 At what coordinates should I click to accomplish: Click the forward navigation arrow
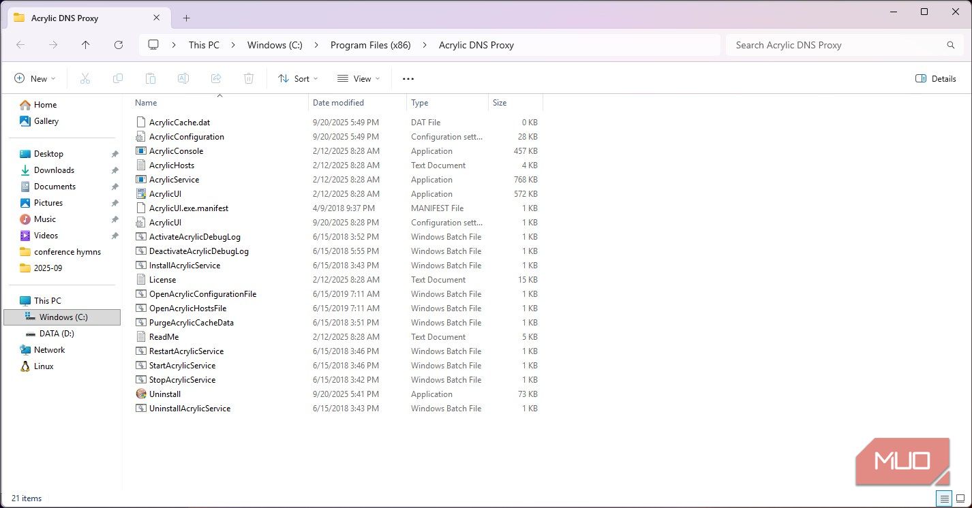click(53, 45)
